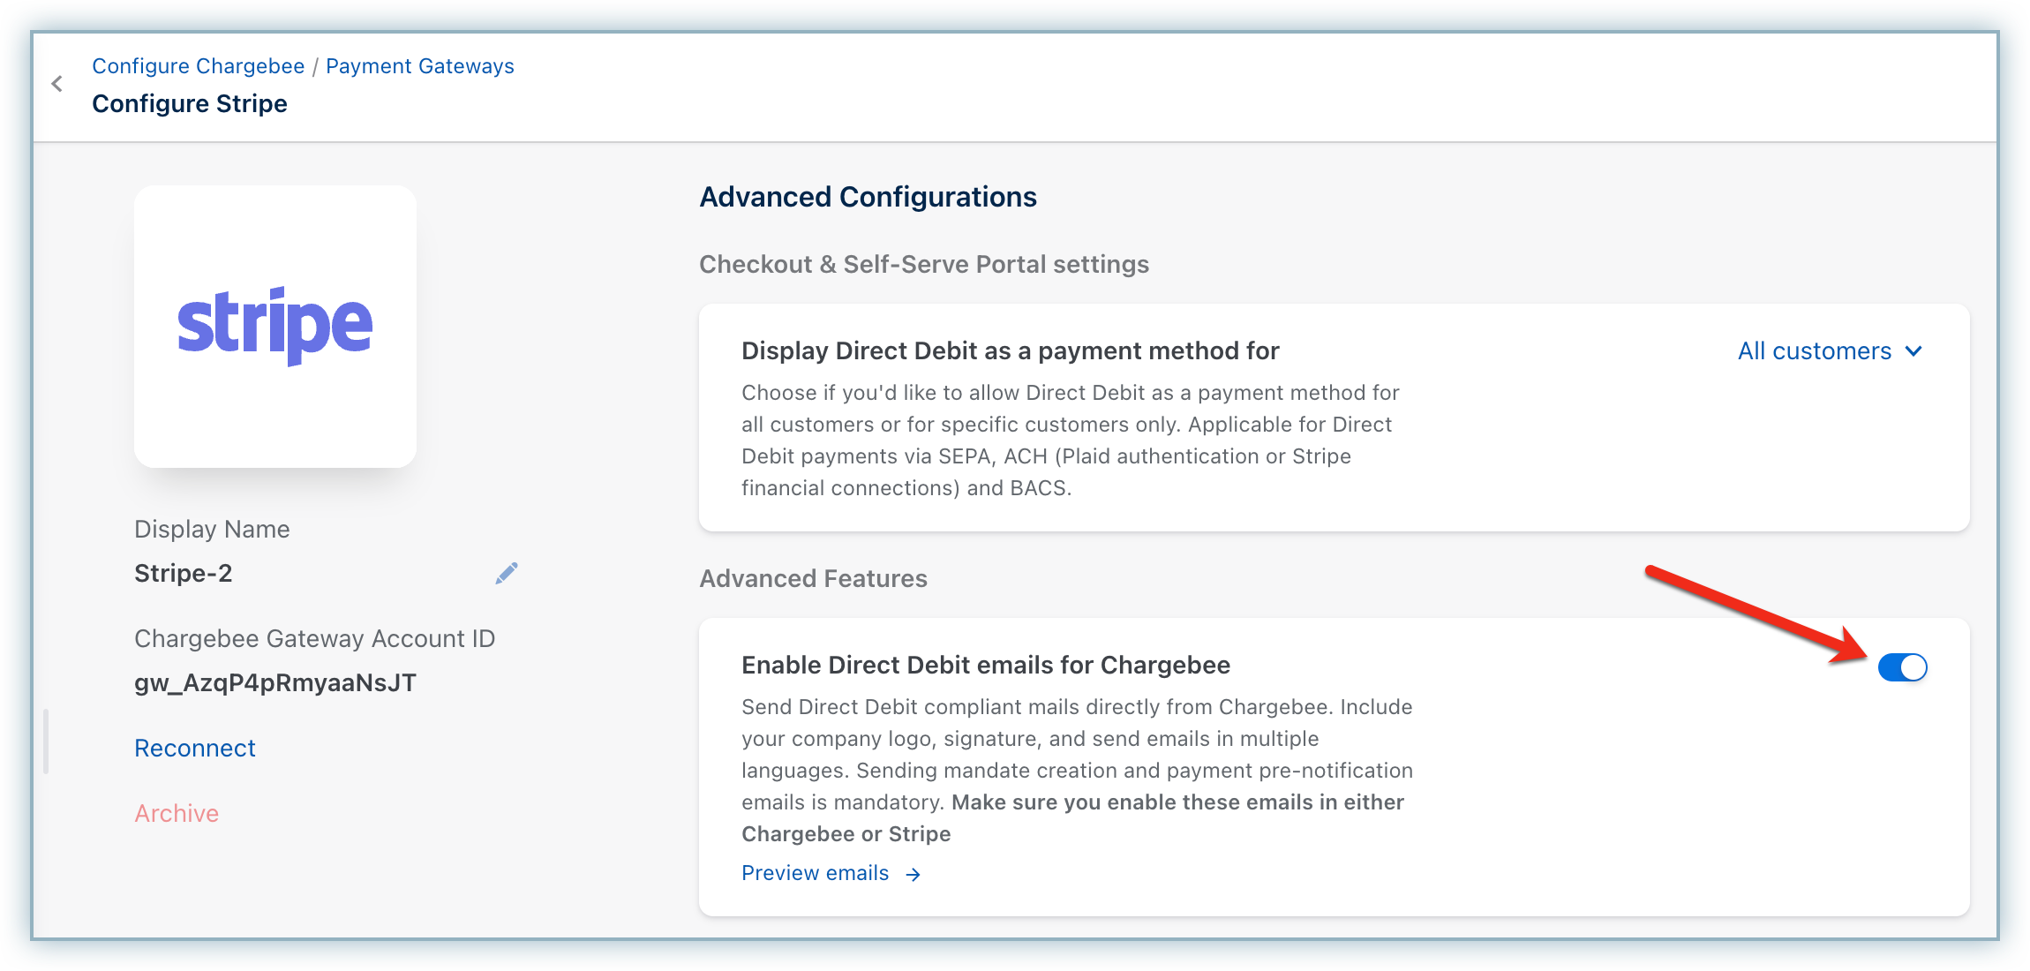Click the pencil edit icon for Display Name
2030x971 pixels.
pyautogui.click(x=507, y=574)
